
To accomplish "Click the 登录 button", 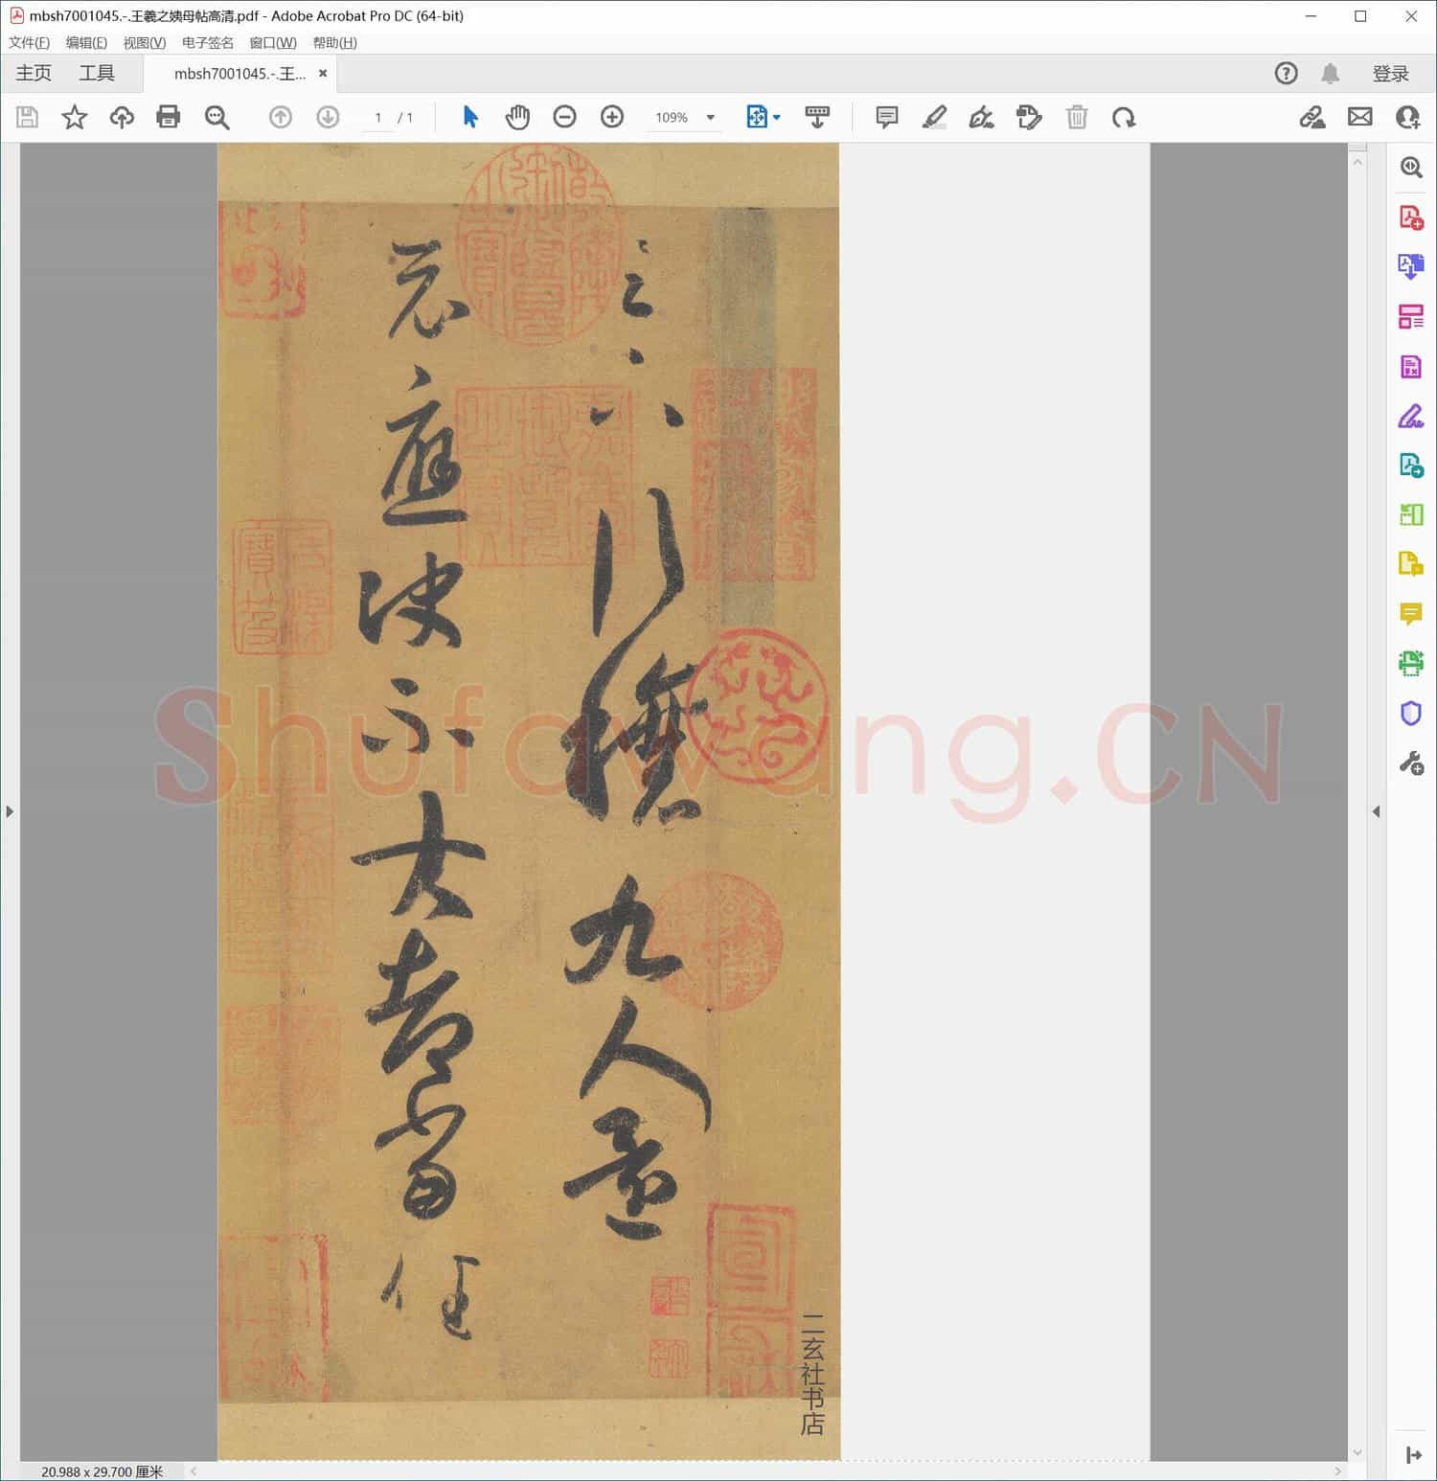I will click(1391, 73).
